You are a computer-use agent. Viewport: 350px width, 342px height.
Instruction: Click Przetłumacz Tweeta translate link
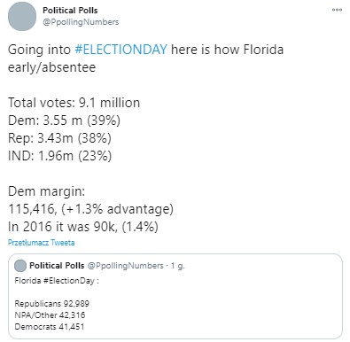[41, 243]
